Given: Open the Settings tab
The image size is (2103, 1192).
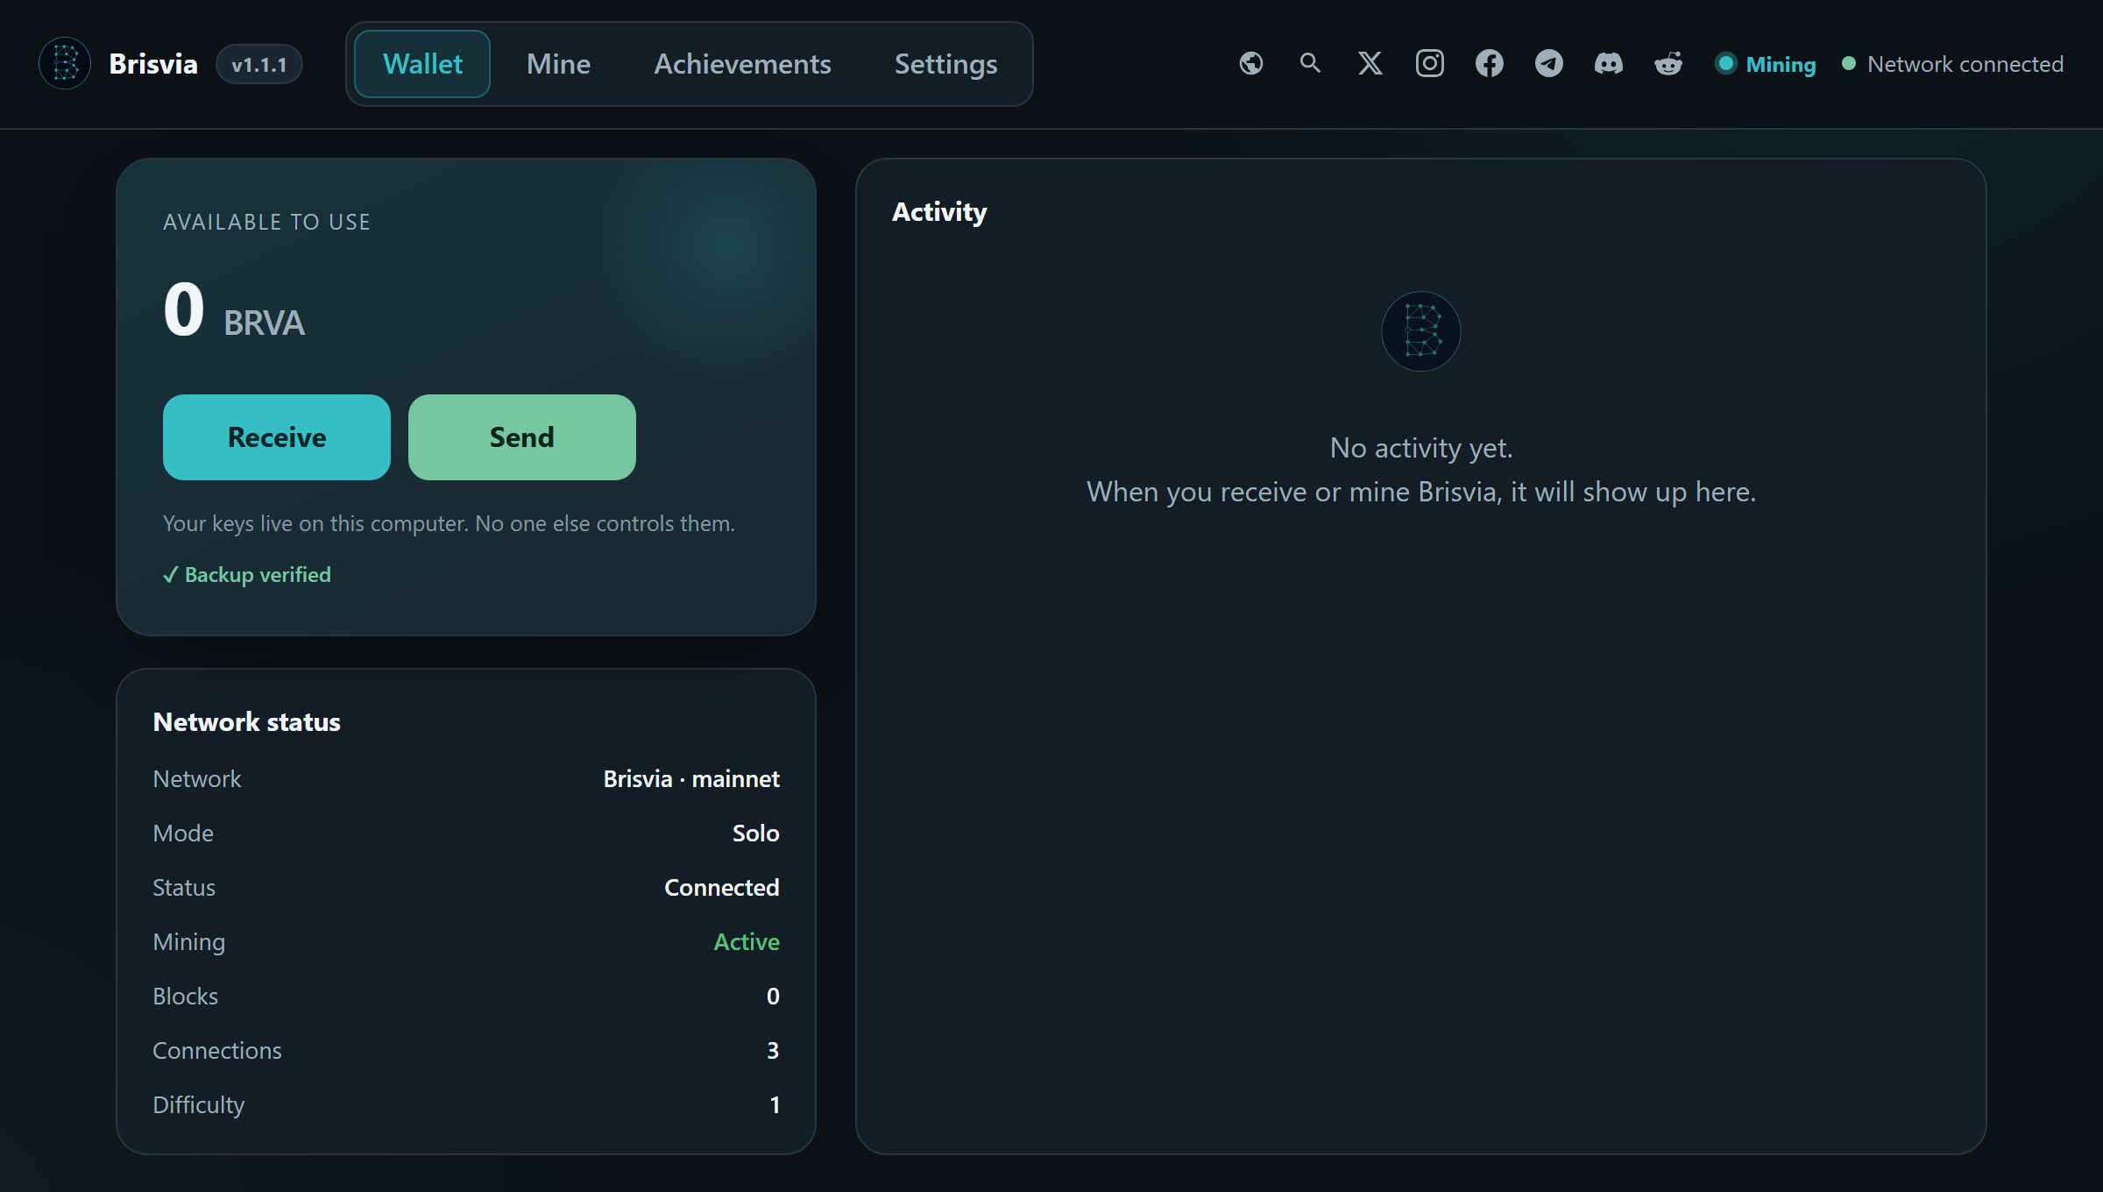Looking at the screenshot, I should click(945, 64).
